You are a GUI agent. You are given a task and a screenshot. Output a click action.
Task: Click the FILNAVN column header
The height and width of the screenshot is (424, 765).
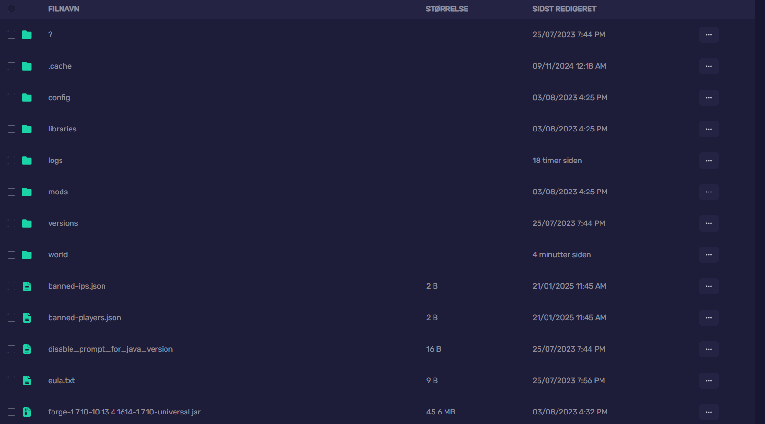coord(63,9)
